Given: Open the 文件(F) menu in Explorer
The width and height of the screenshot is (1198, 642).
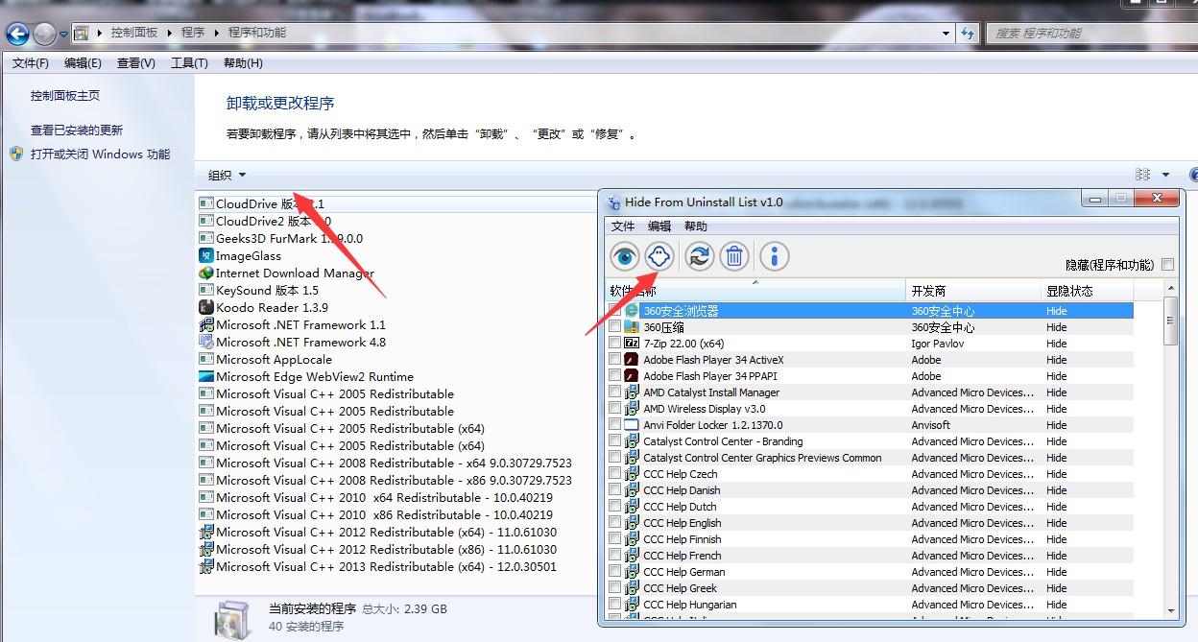Looking at the screenshot, I should pyautogui.click(x=31, y=63).
